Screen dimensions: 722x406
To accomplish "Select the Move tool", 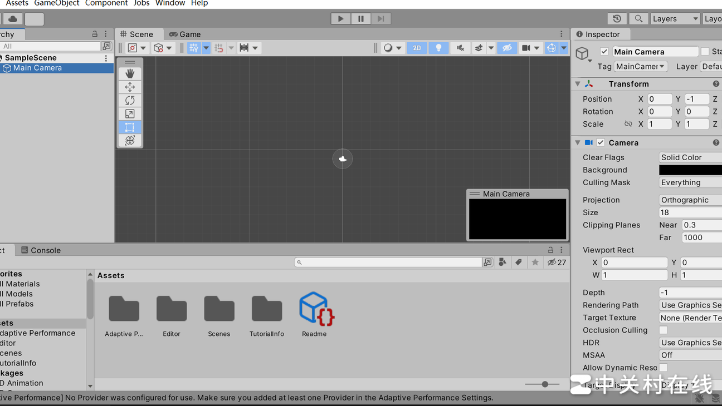I will pos(130,87).
